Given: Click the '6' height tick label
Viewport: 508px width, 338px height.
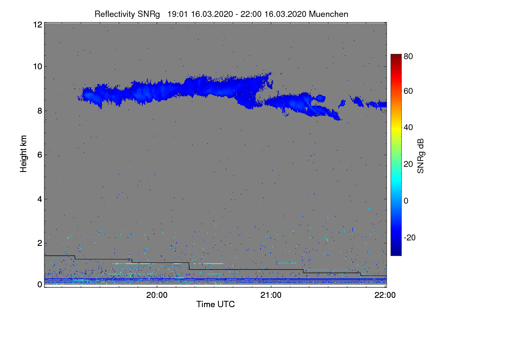Looking at the screenshot, I should point(39,155).
